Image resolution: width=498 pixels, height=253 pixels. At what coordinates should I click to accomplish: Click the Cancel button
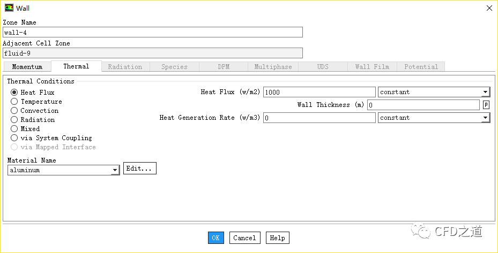pyautogui.click(x=244, y=238)
